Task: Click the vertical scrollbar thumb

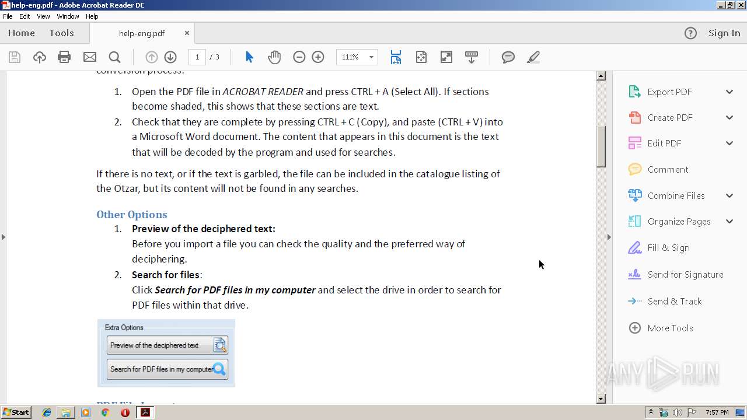Action: tap(601, 146)
